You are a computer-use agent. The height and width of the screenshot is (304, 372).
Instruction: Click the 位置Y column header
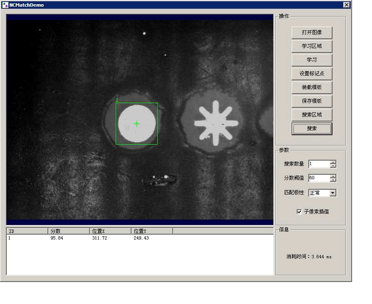(x=152, y=231)
